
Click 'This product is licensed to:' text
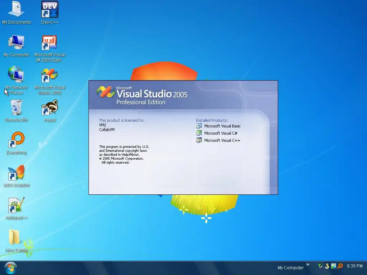(x=122, y=120)
